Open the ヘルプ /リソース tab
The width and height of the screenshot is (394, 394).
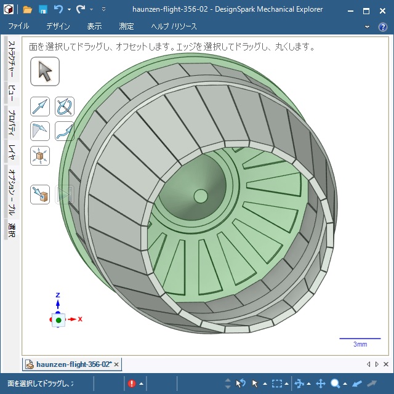(174, 26)
